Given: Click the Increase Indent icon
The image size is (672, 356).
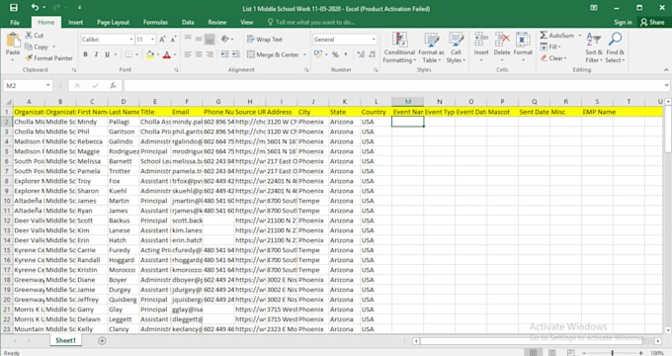Looking at the screenshot, I should pos(236,54).
